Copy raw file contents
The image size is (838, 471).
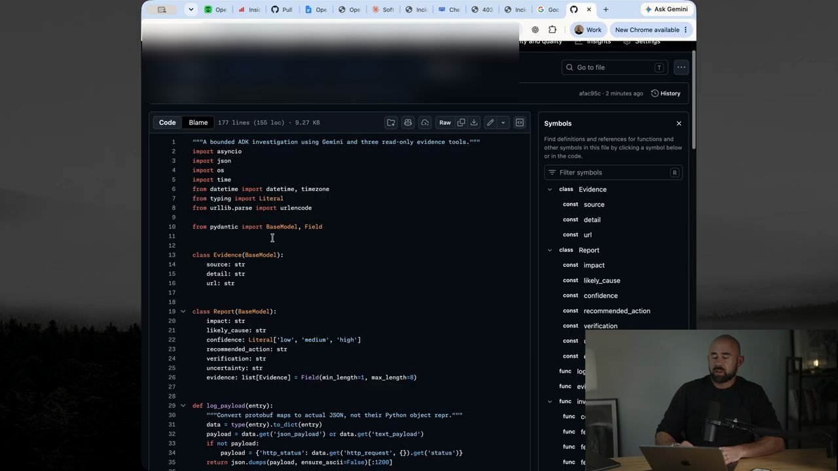click(461, 122)
